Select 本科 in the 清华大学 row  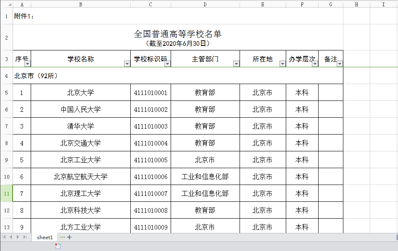pyautogui.click(x=302, y=126)
